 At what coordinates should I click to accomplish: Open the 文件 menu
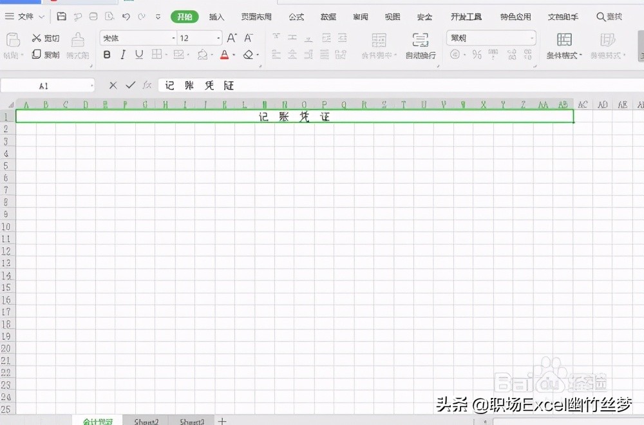(26, 17)
